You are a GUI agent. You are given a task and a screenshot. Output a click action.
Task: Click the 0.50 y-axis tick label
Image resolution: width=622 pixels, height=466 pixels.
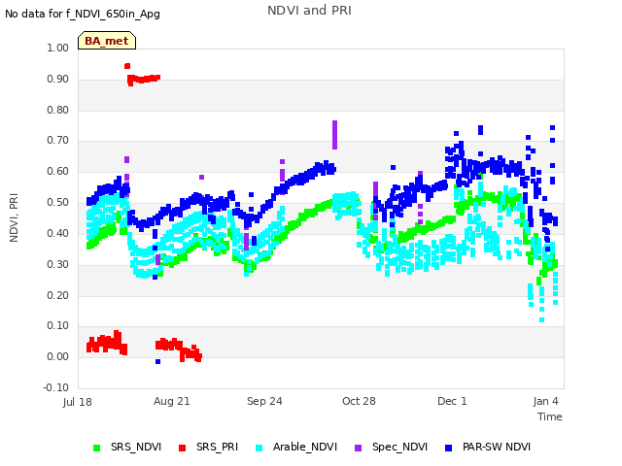click(58, 203)
